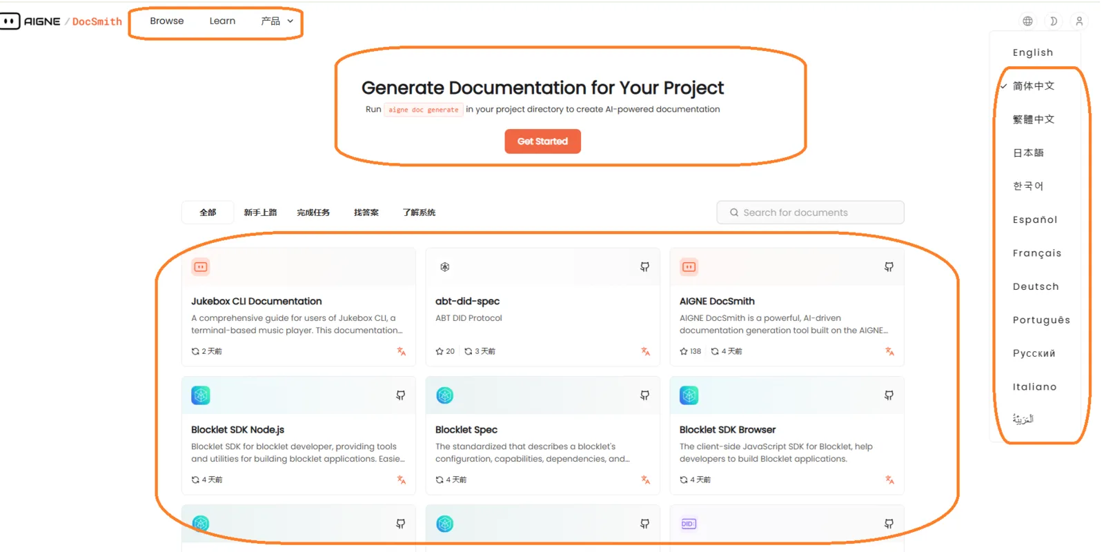Focus the Search for documents field
The image size is (1104, 552).
[x=810, y=213]
